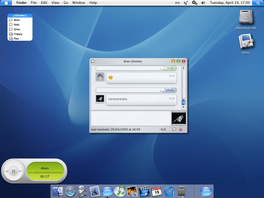Click Bren's avatar beside Hahahahahaha message
Image resolution: width=264 pixels, height=198 pixels.
(100, 98)
